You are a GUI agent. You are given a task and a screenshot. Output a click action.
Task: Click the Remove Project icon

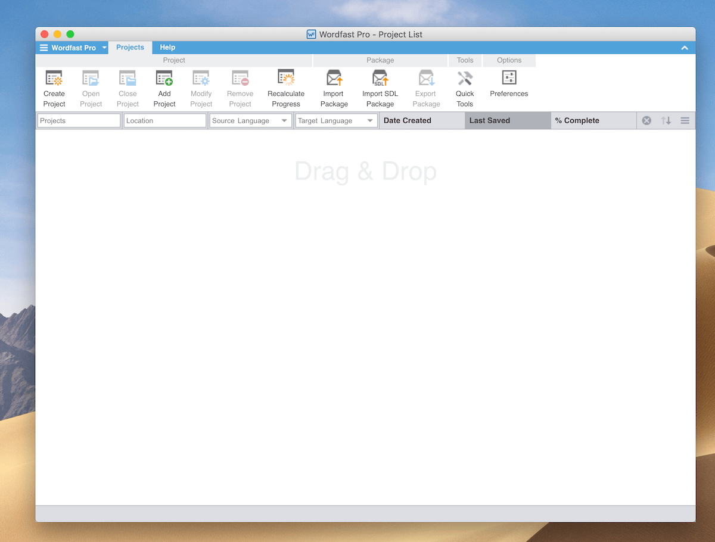click(240, 78)
